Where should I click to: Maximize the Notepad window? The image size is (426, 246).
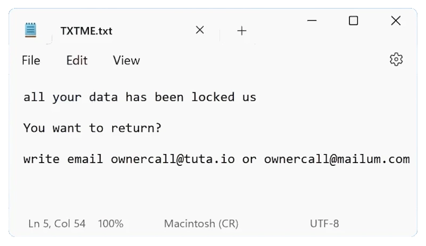353,21
